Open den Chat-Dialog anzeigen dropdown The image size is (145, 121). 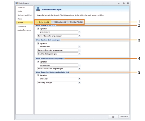pos(80,54)
